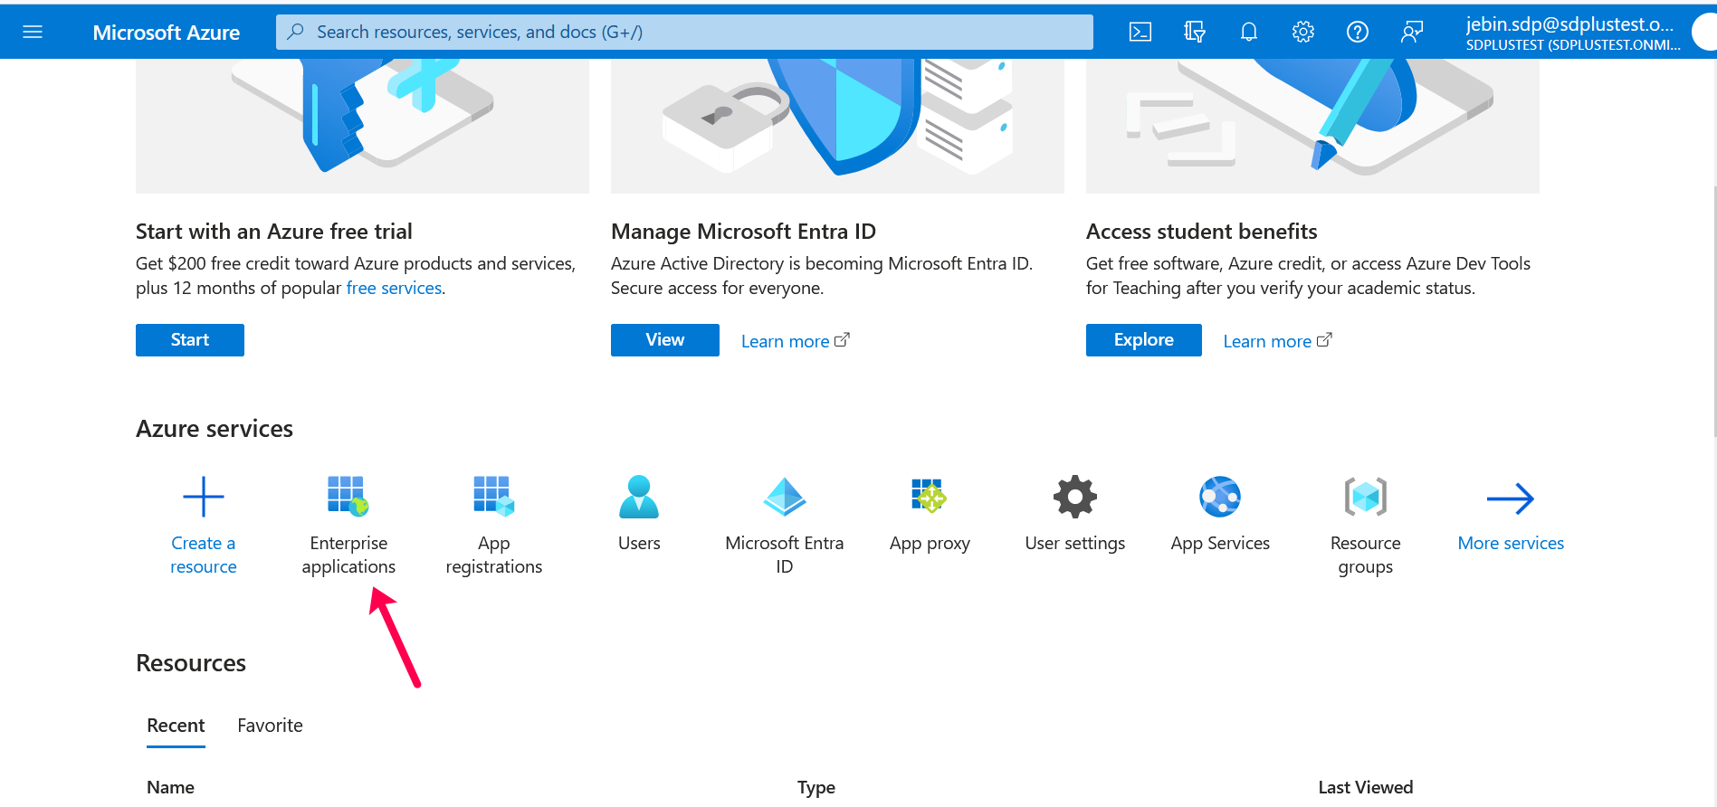This screenshot has height=807, width=1717.
Task: Click the User settings label
Action: click(1075, 543)
